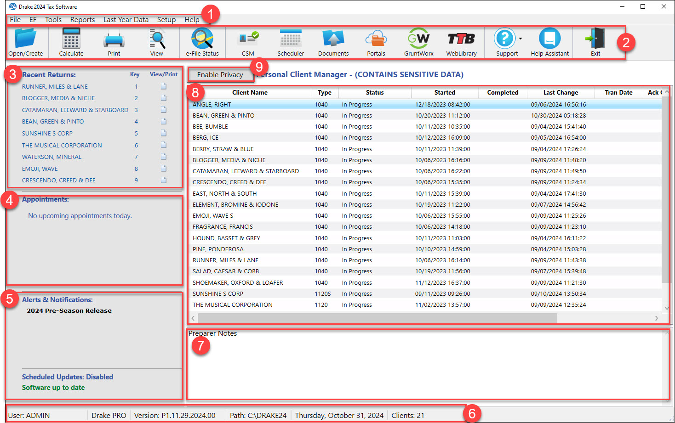
Task: Select client row FRAGRANCE, FRANCIS
Action: coord(425,226)
